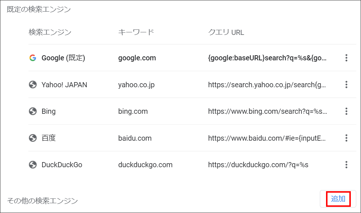Open the three-dot menu for Bing
Viewport: 361px width, 213px height.
pos(346,111)
